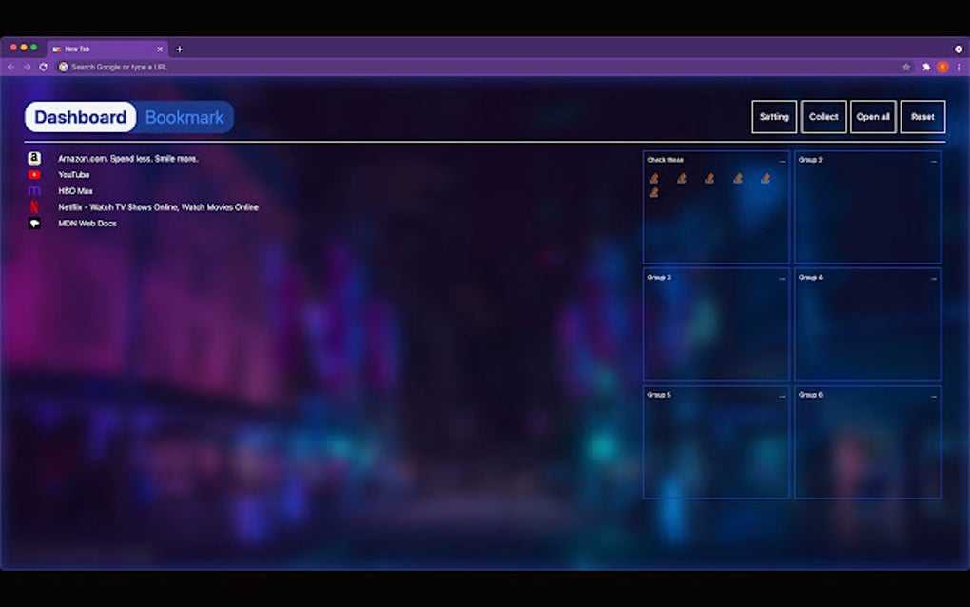970x607 pixels.
Task: Click the Netflix icon in the sidebar list
Action: (x=35, y=206)
